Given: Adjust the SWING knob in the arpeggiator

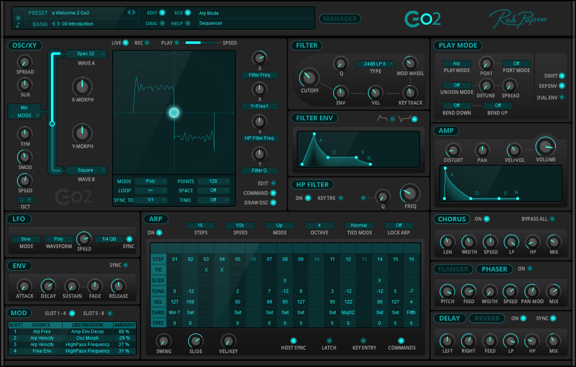Looking at the screenshot, I should click(164, 341).
